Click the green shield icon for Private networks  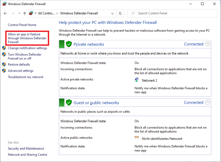coord(69,44)
